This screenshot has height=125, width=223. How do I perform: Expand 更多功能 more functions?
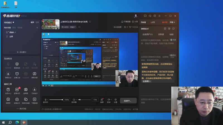pos(21,109)
